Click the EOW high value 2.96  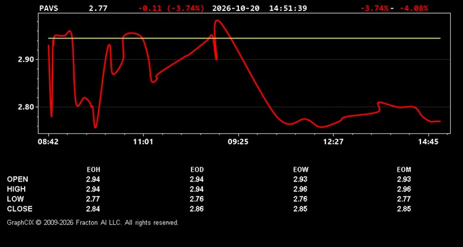point(300,189)
